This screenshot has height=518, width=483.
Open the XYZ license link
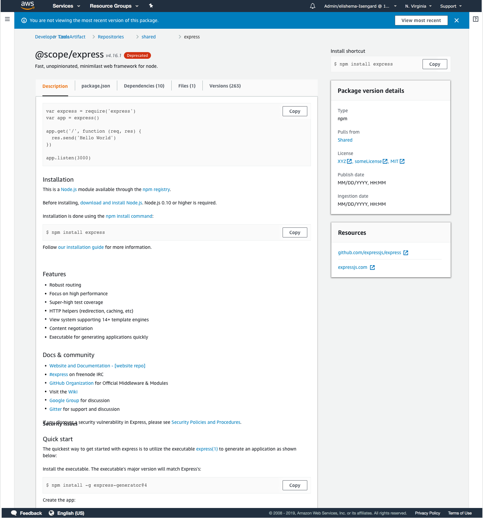click(345, 161)
